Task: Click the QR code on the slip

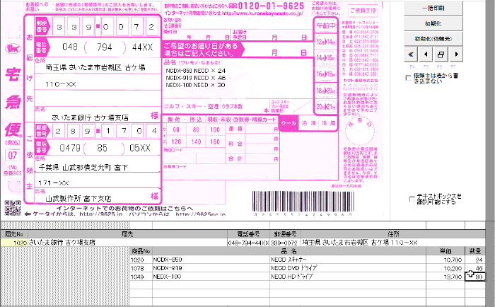Action: coord(13,208)
